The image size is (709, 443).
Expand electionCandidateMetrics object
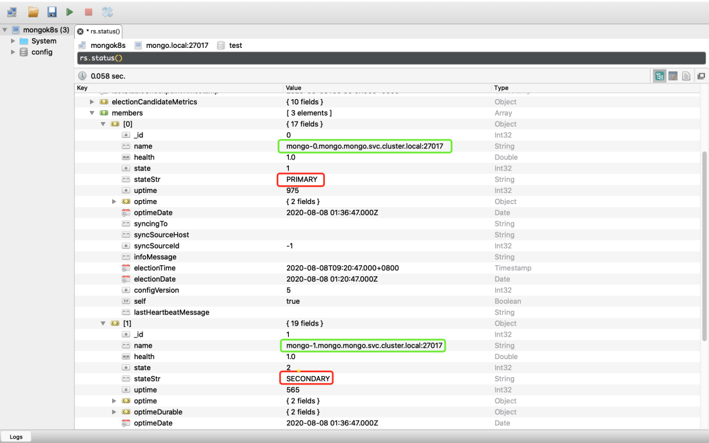(92, 102)
